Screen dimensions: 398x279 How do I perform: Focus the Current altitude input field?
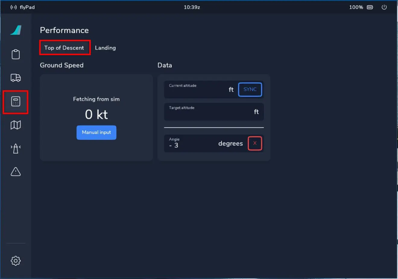click(199, 90)
